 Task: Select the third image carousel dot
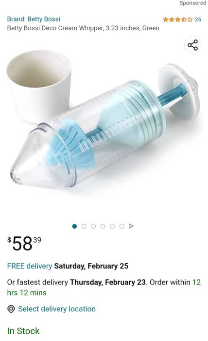pos(93,227)
